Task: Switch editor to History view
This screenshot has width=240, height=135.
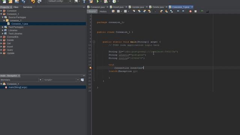Action: 103,12
